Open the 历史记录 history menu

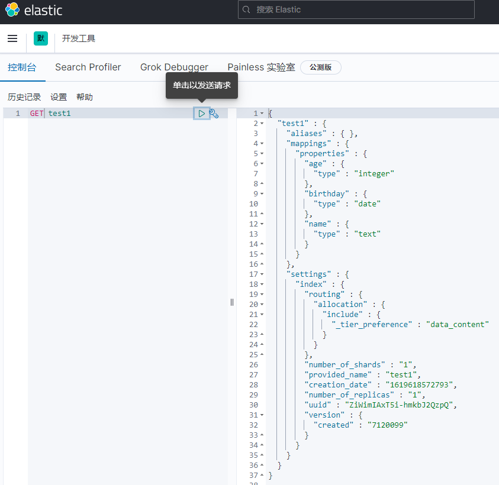(24, 96)
